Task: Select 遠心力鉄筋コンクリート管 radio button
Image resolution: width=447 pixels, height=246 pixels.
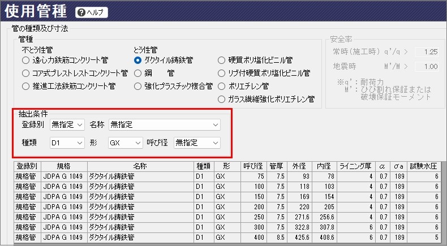Action: click(25, 60)
